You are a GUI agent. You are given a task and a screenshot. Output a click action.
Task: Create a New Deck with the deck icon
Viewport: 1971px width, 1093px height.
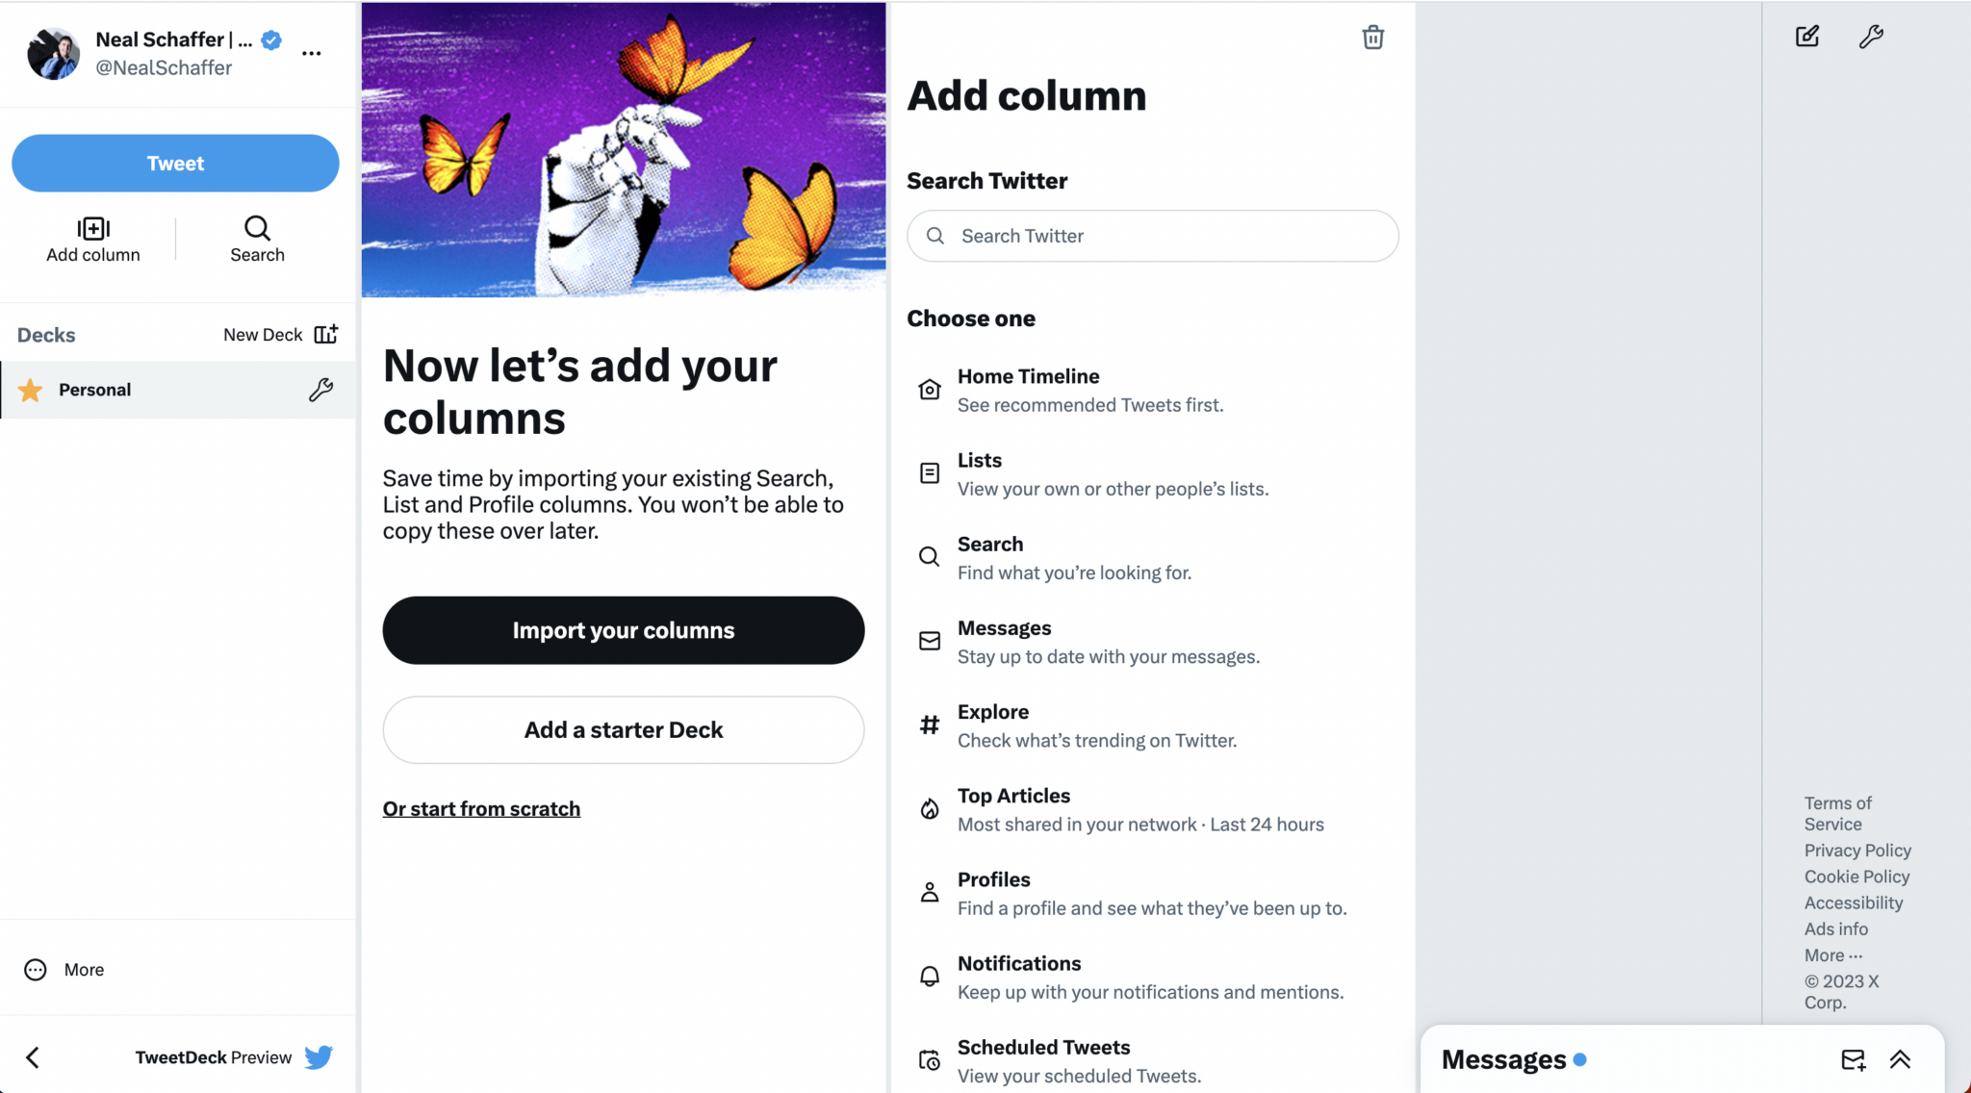pyautogui.click(x=326, y=334)
